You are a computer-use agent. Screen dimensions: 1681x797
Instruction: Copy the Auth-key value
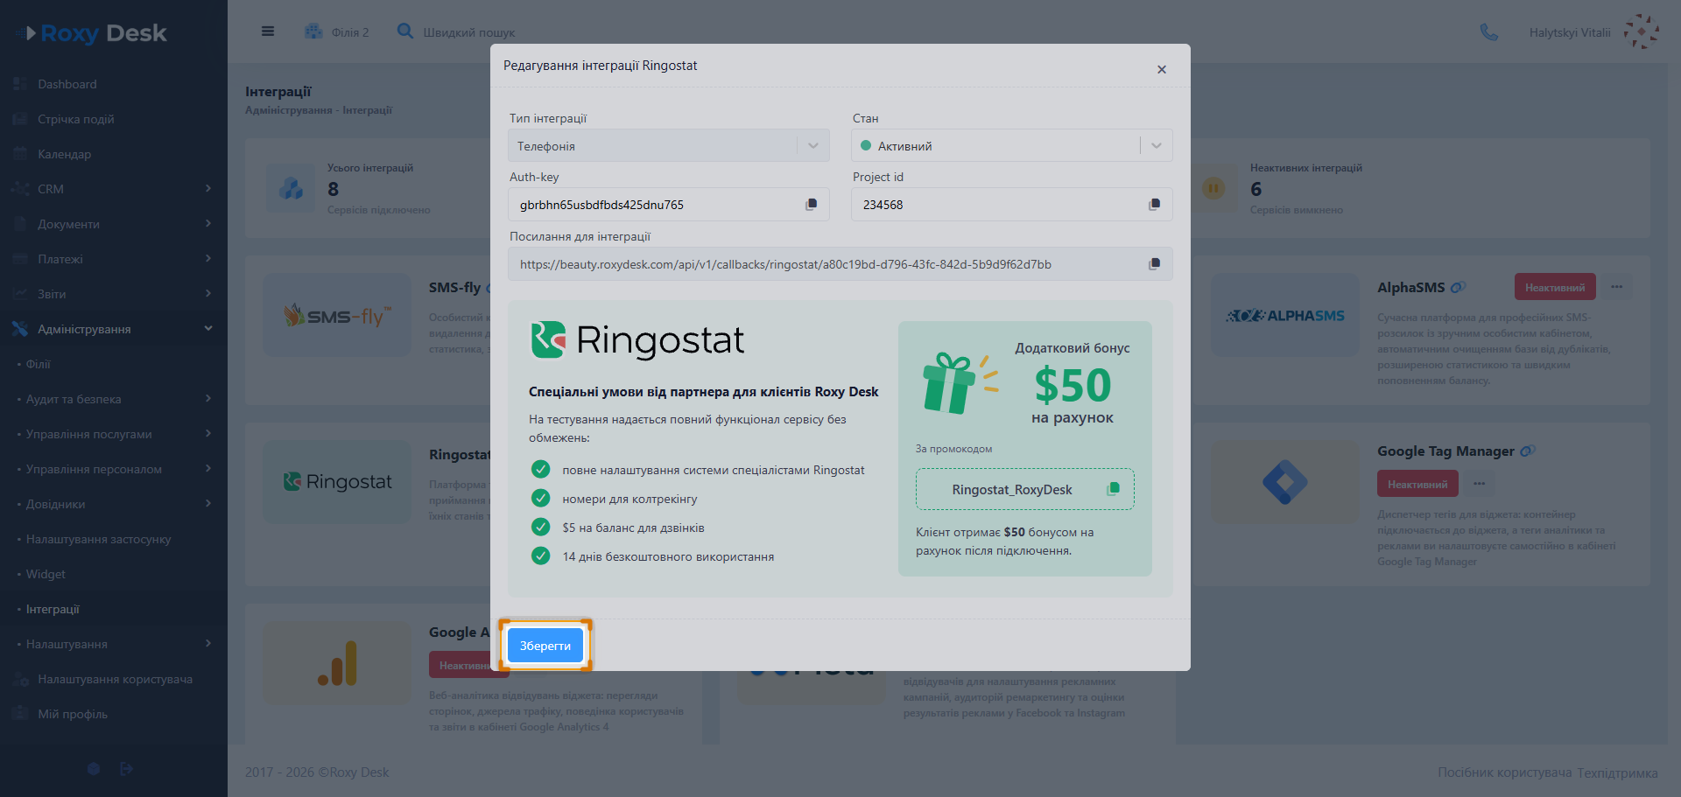point(812,205)
